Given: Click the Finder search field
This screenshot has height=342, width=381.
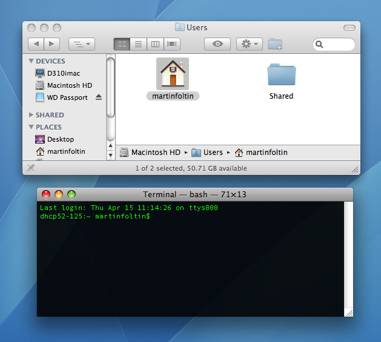Looking at the screenshot, I should [x=334, y=44].
